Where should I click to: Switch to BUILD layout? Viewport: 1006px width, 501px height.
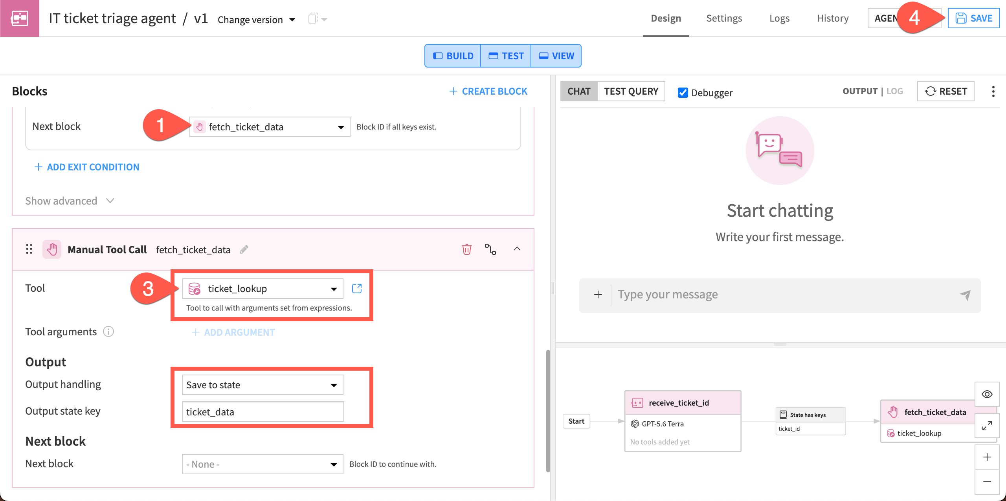(453, 56)
